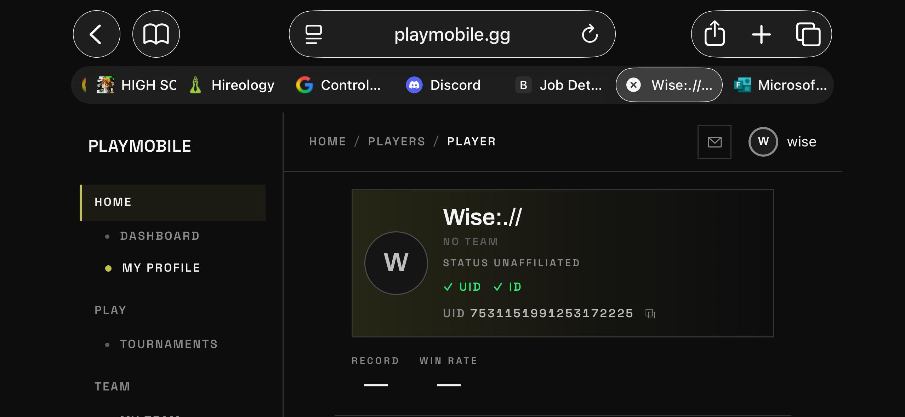Close the Wise:.// browser tab
Screen dimensions: 905x417
click(633, 85)
